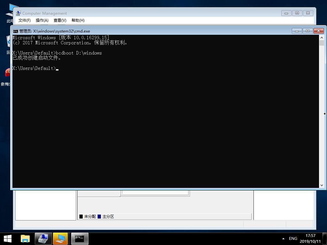Click the console scrollbar down arrow

click(322, 185)
